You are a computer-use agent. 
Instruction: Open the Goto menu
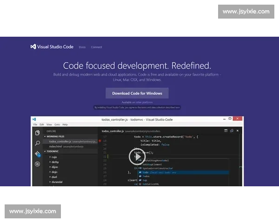(x=57, y=125)
